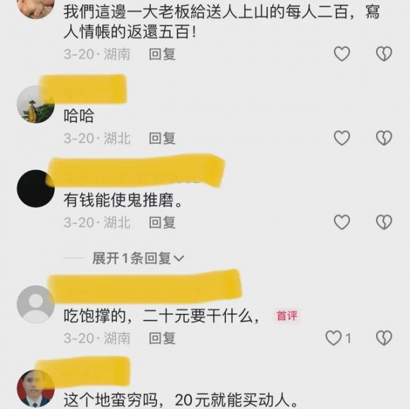Dislike the 吃饱撑的 comment
The width and height of the screenshot is (410, 409).
point(384,338)
